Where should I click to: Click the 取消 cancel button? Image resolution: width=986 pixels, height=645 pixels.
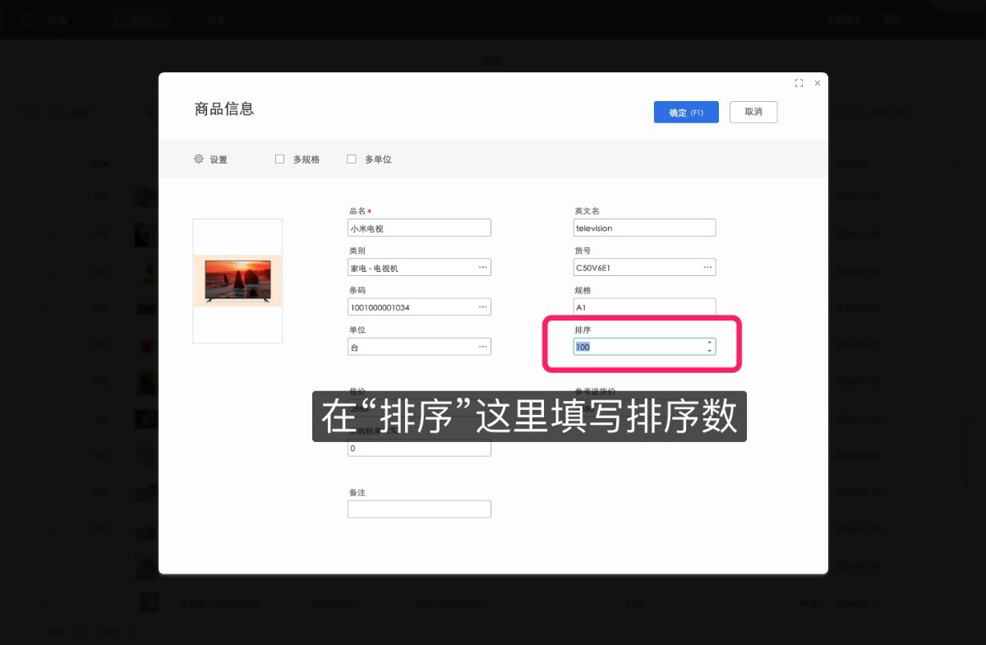(x=753, y=113)
